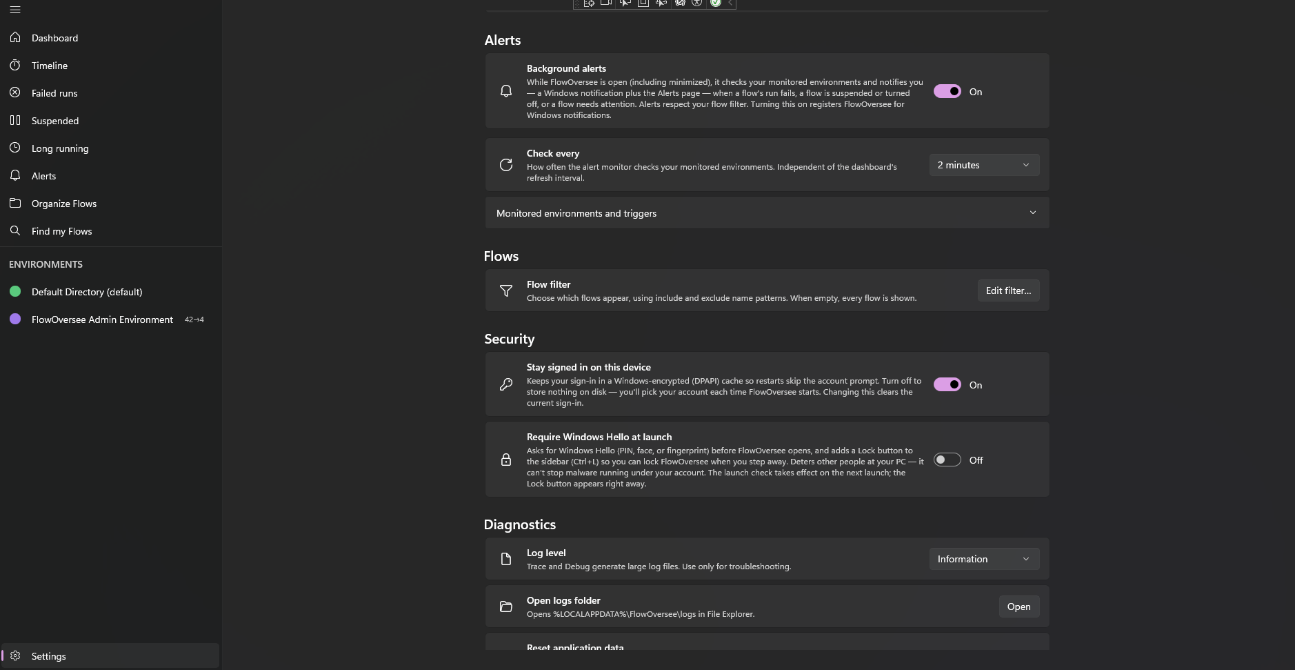Screen dimensions: 1295x670
Task: Click the refresh icon beside Check every
Action: pos(506,165)
